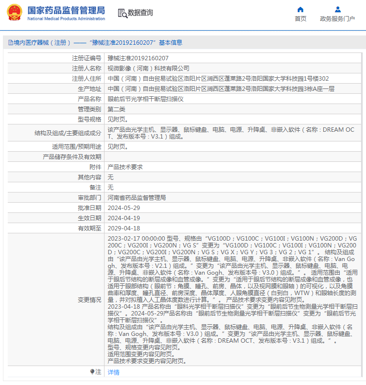Go to 首页 text link
This screenshot has height=385, width=366.
(300, 18)
